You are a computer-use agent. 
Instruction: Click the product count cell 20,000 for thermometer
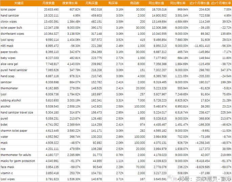(141, 88)
